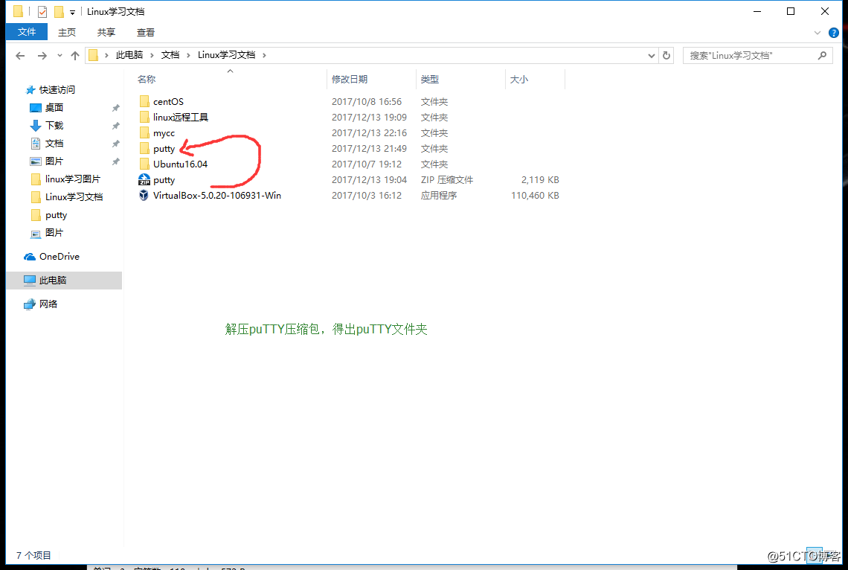The height and width of the screenshot is (570, 848).
Task: Switch to the 查看 ribbon tab
Action: pos(146,33)
